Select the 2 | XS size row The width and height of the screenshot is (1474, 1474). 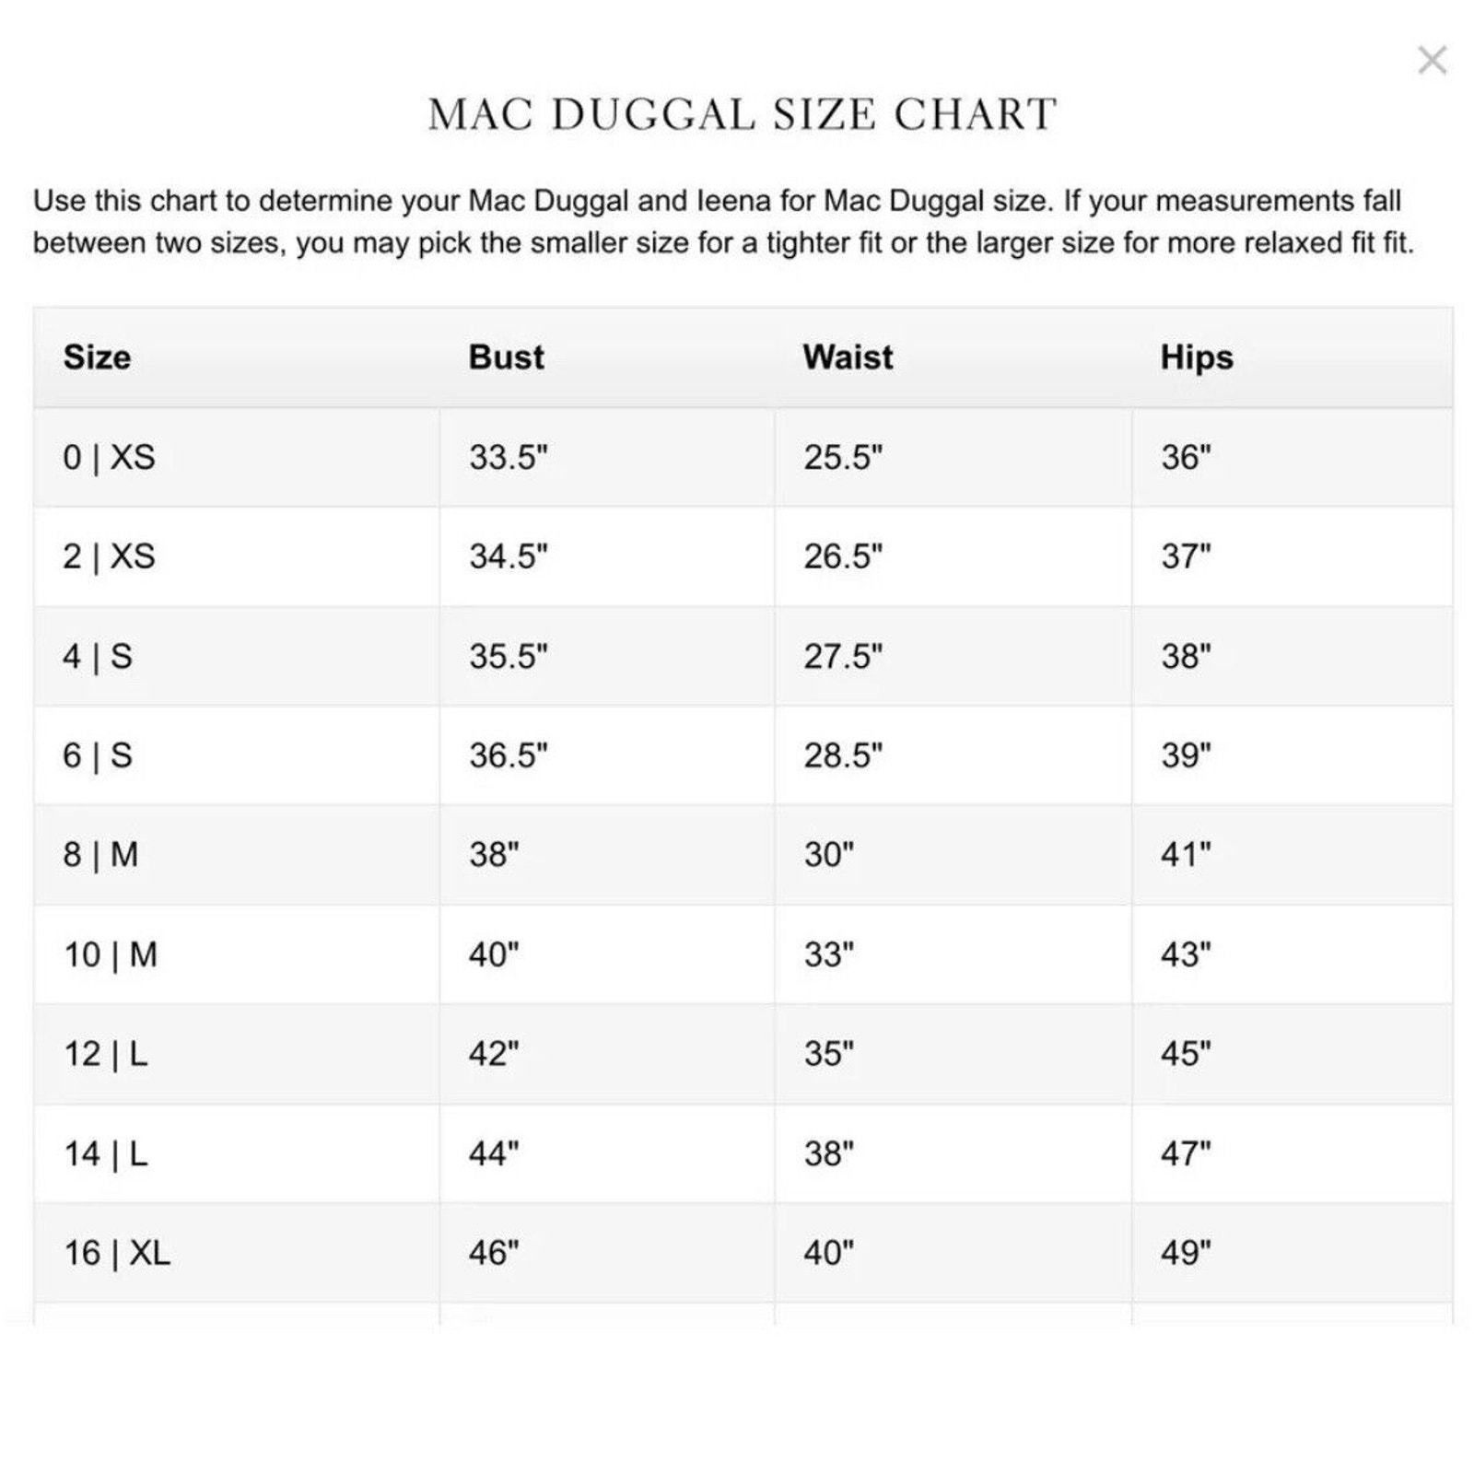(743, 556)
